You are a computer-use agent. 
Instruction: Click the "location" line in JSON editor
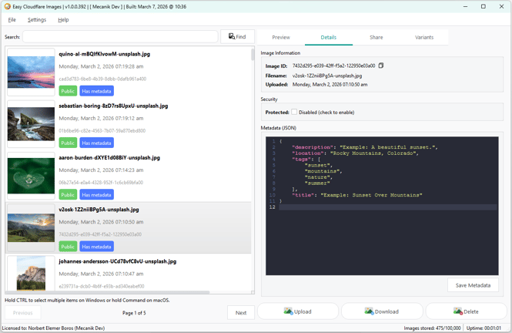pyautogui.click(x=355, y=153)
